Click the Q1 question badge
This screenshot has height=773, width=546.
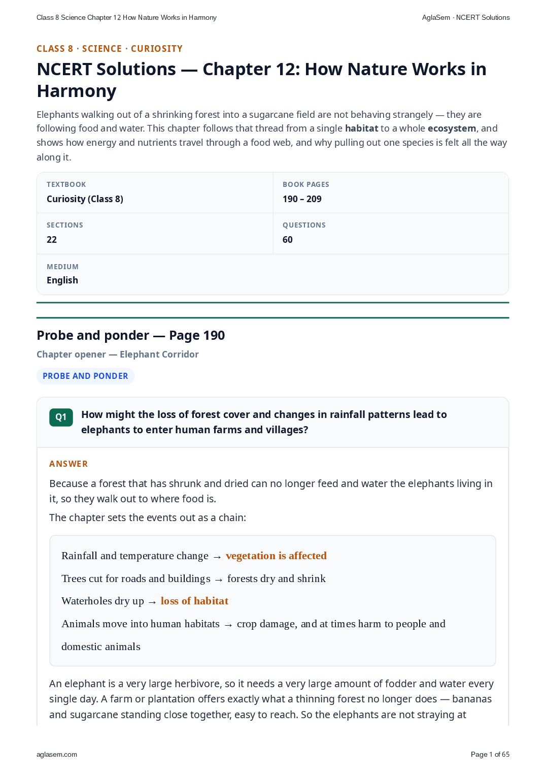click(61, 417)
